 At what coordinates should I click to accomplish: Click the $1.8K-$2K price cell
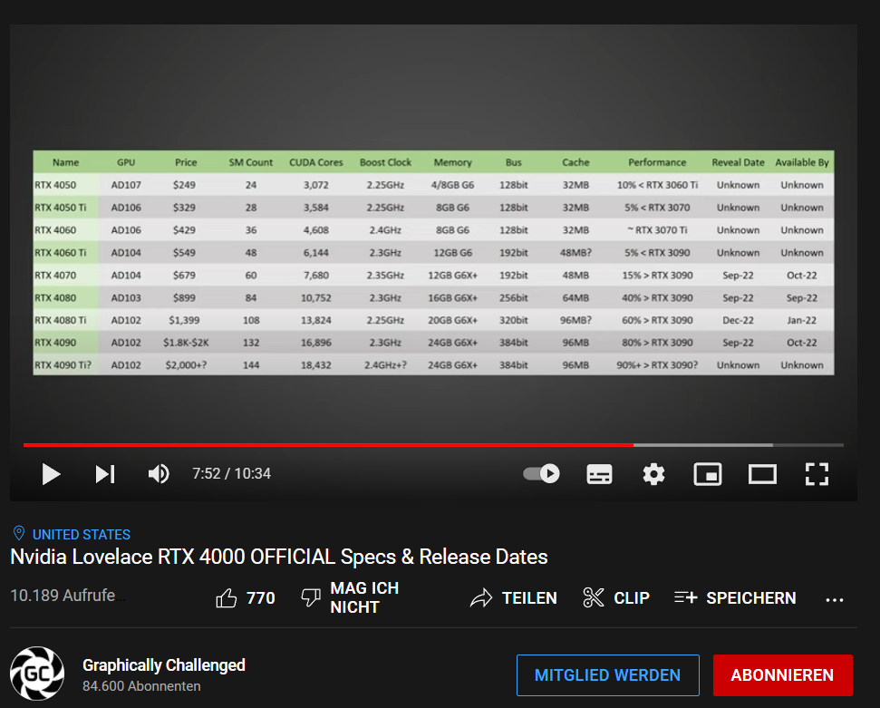click(x=186, y=343)
